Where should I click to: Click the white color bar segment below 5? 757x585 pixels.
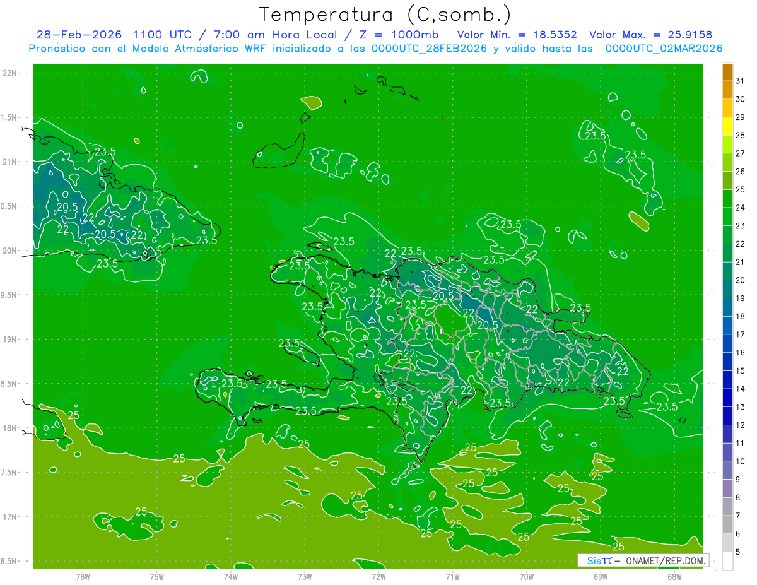click(x=728, y=561)
